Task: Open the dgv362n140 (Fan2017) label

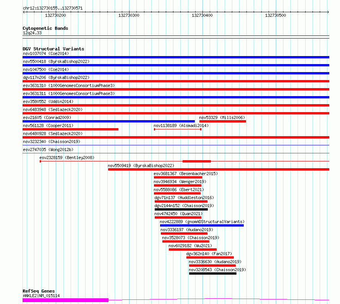Action: 209,254
